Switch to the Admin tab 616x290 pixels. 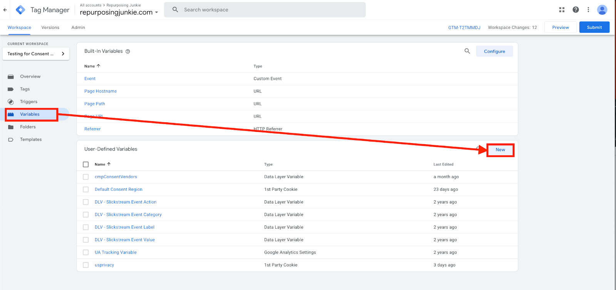point(78,27)
